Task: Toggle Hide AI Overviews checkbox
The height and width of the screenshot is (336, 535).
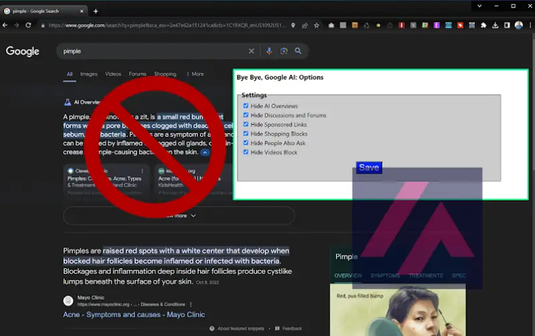Action: click(x=245, y=106)
